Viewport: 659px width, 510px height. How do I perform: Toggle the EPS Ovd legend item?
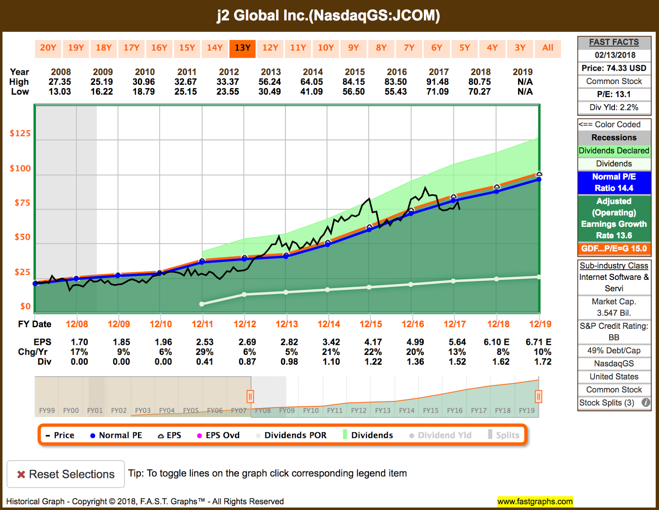[218, 435]
